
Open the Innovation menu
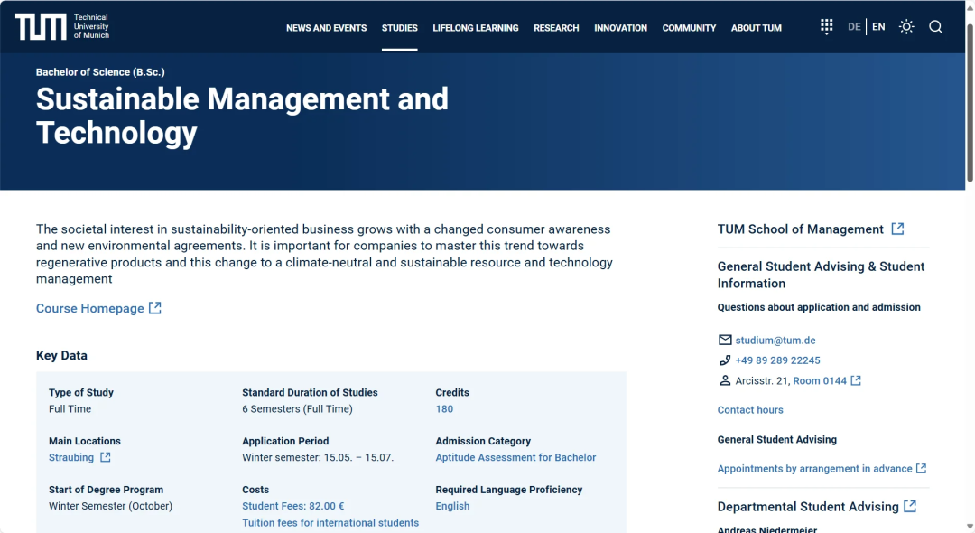point(620,28)
